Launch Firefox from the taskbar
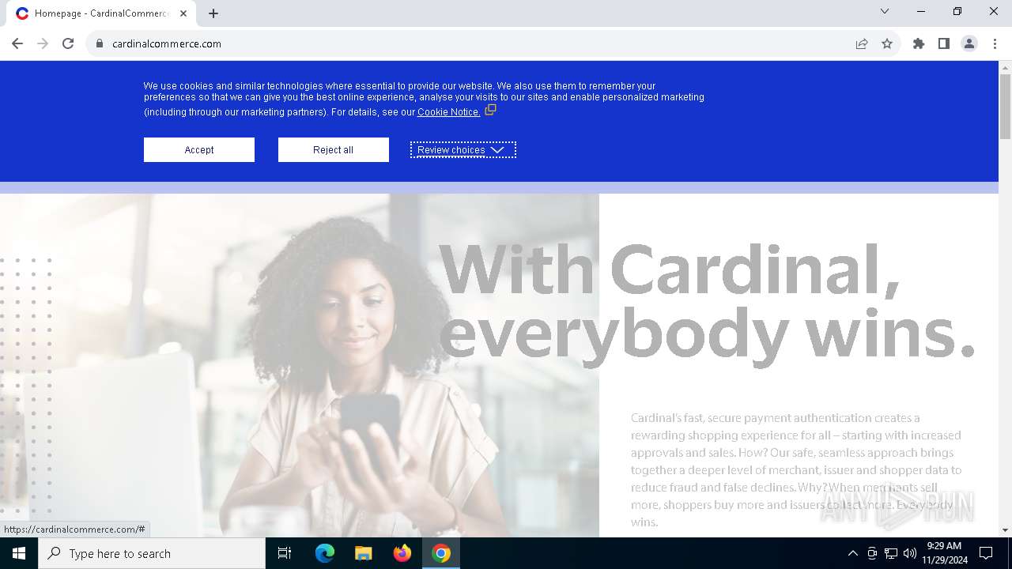This screenshot has width=1012, height=569. pos(402,553)
